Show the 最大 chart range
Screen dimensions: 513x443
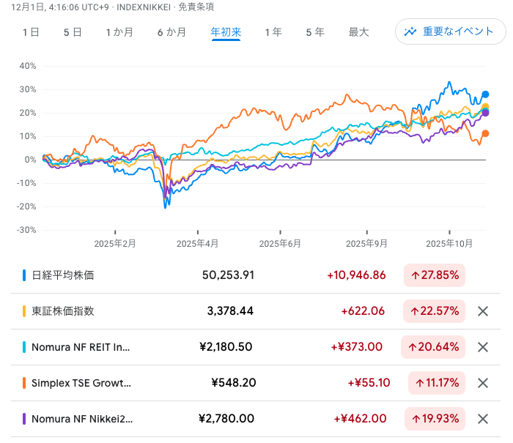click(x=358, y=32)
